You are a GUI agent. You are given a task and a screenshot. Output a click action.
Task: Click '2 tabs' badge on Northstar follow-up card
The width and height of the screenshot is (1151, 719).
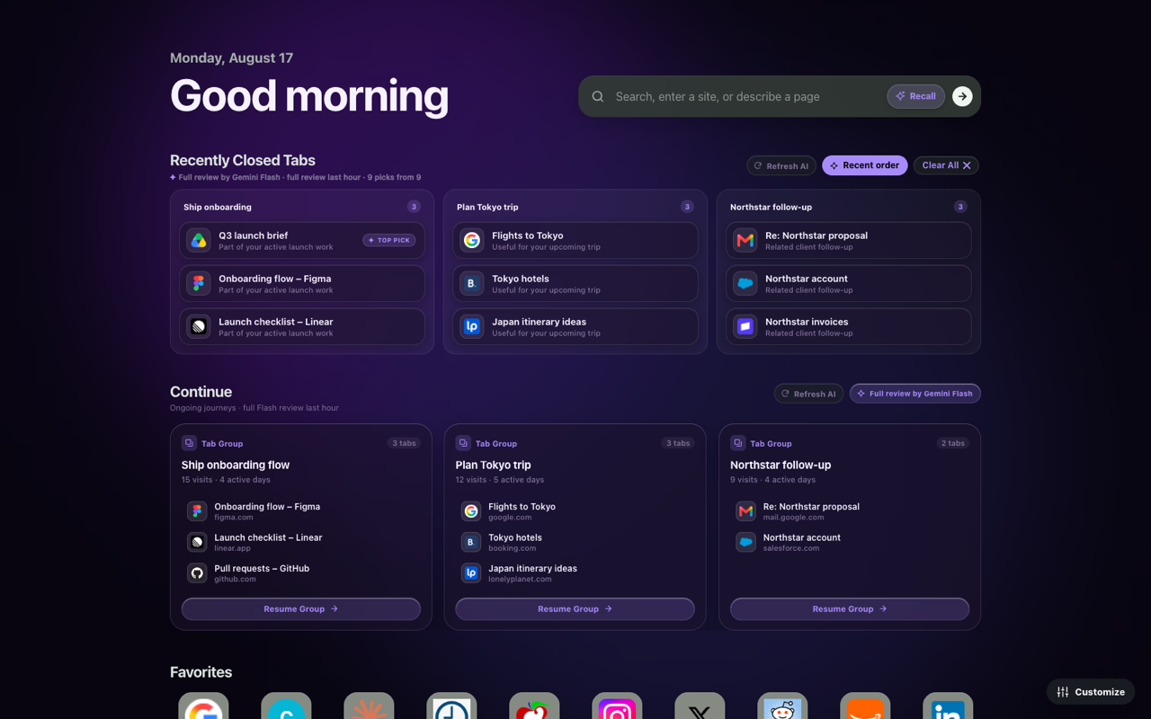click(x=952, y=443)
